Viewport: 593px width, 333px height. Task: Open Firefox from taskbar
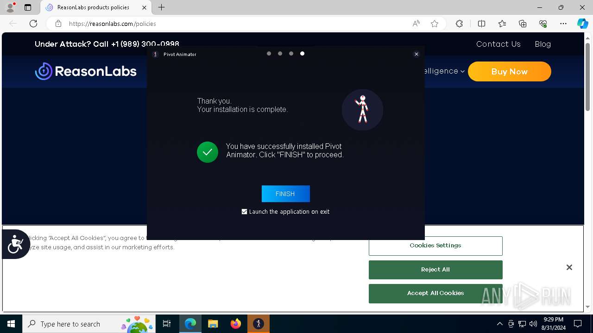pos(236,324)
